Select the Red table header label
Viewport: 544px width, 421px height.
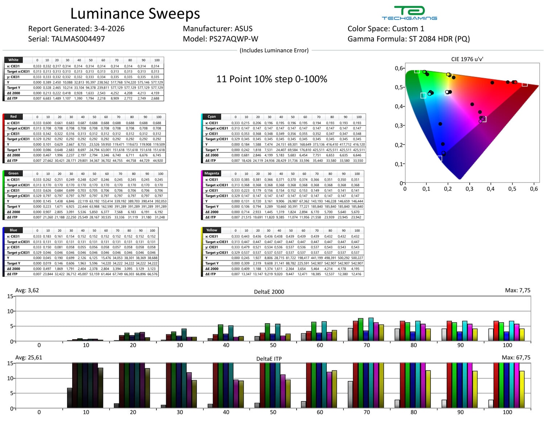13,117
